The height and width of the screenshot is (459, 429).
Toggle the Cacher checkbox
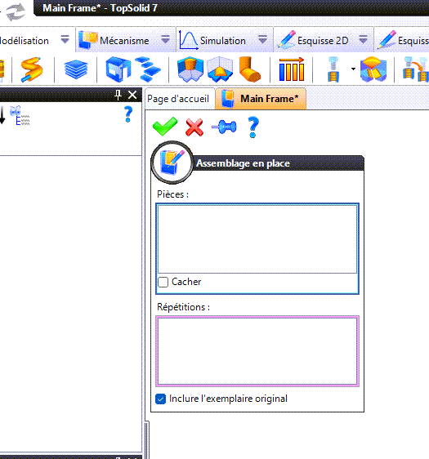click(x=163, y=282)
